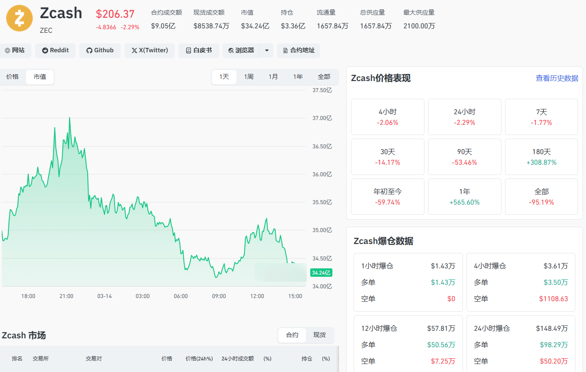586x372 pixels.
Task: Click the 03-14 date label on chart axis
Action: point(104,296)
